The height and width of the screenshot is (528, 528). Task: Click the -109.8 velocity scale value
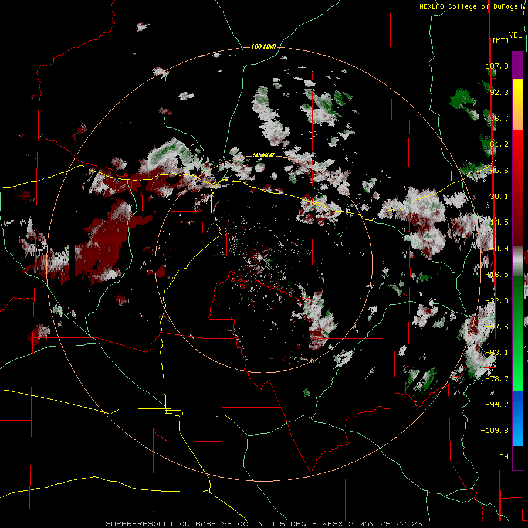[495, 431]
